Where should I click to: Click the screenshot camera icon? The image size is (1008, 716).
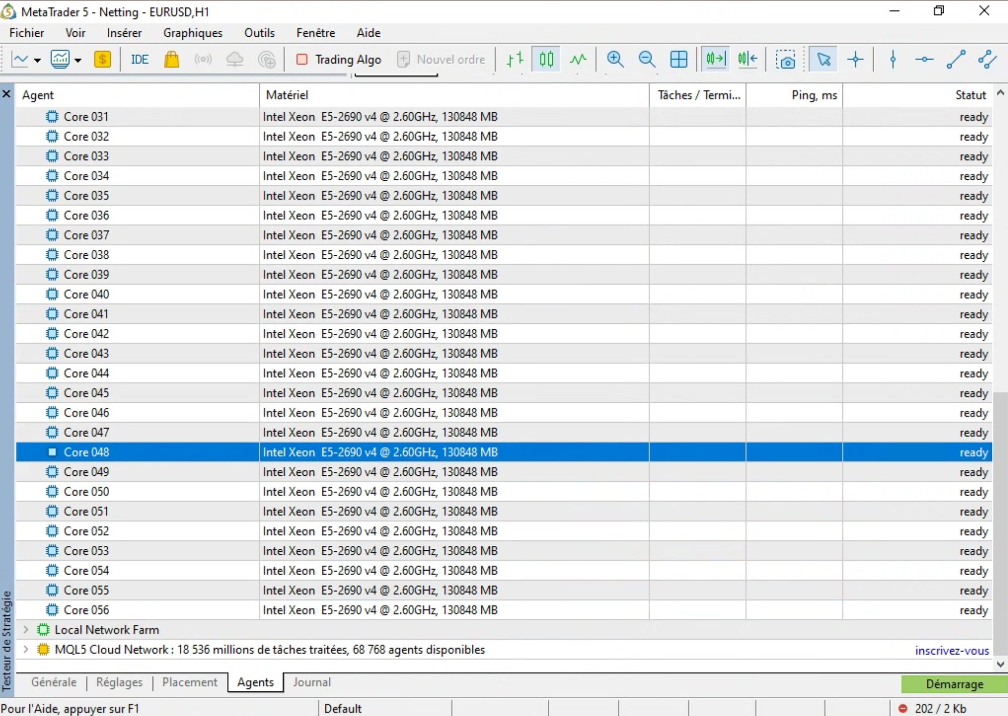tap(785, 59)
